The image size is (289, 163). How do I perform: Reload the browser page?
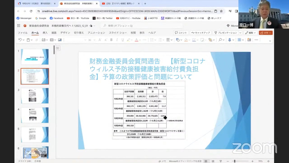(31, 11)
